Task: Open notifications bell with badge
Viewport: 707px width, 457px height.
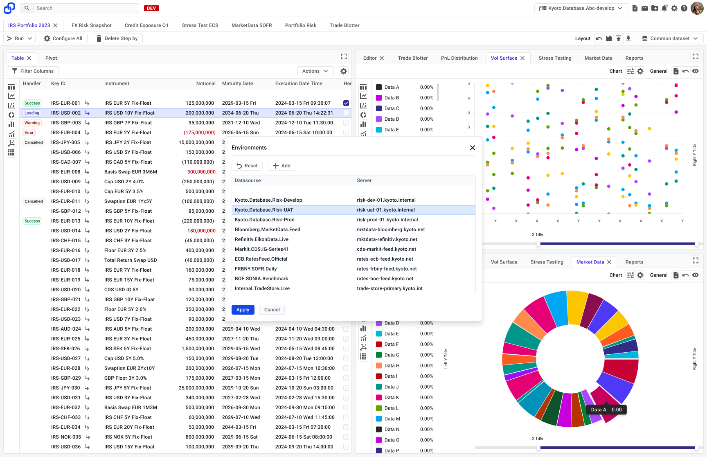Action: tap(664, 8)
